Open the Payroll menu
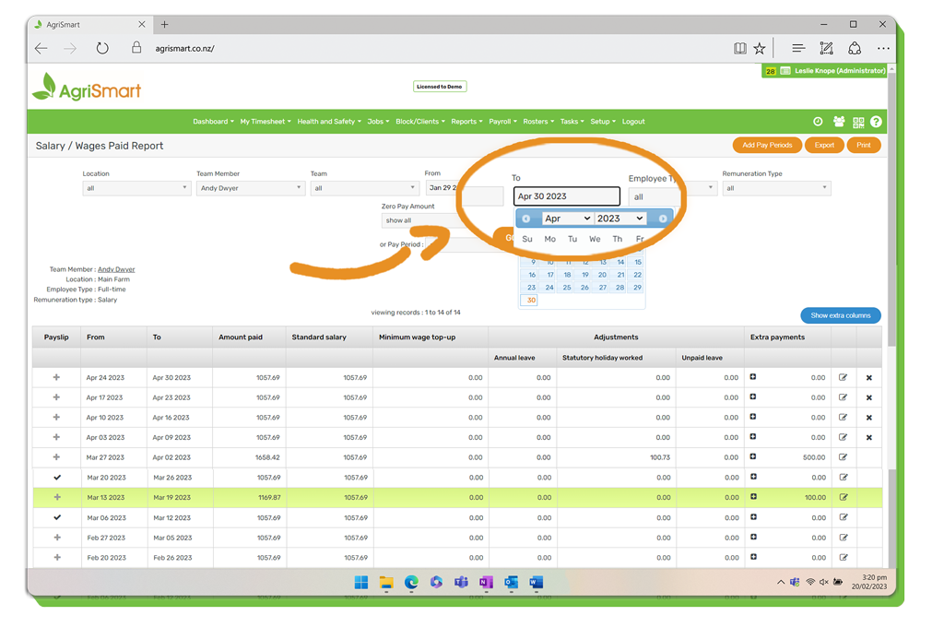Screen dimensions: 944x639 coord(502,122)
